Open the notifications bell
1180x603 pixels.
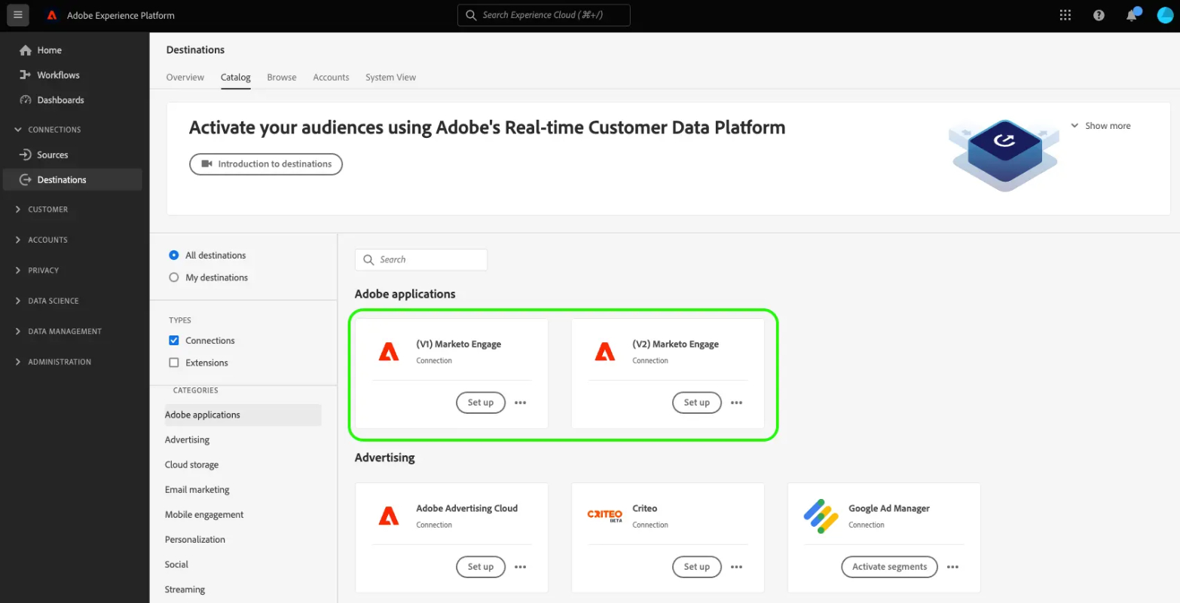pyautogui.click(x=1132, y=15)
